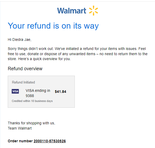Click the 'Sorry things didn't work out' sentence
This screenshot has height=148, width=155.
coord(31,49)
